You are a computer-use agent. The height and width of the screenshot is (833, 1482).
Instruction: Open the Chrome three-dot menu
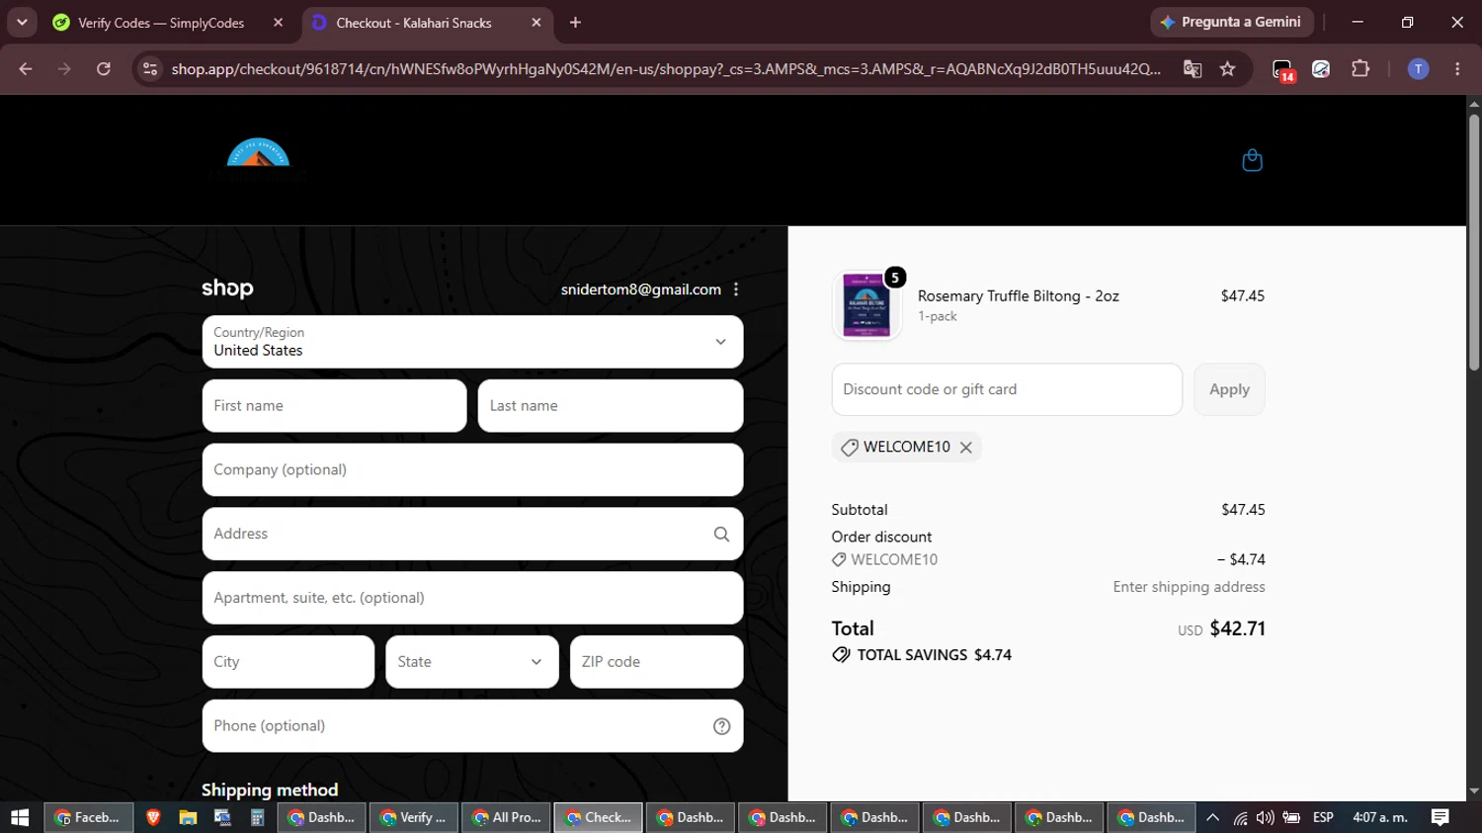tap(1457, 69)
